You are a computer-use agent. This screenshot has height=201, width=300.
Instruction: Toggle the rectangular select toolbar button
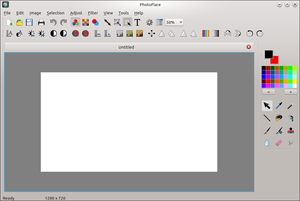point(127,22)
